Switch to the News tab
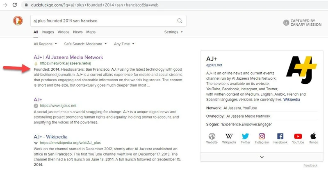The width and height of the screenshot is (328, 174). (78, 32)
